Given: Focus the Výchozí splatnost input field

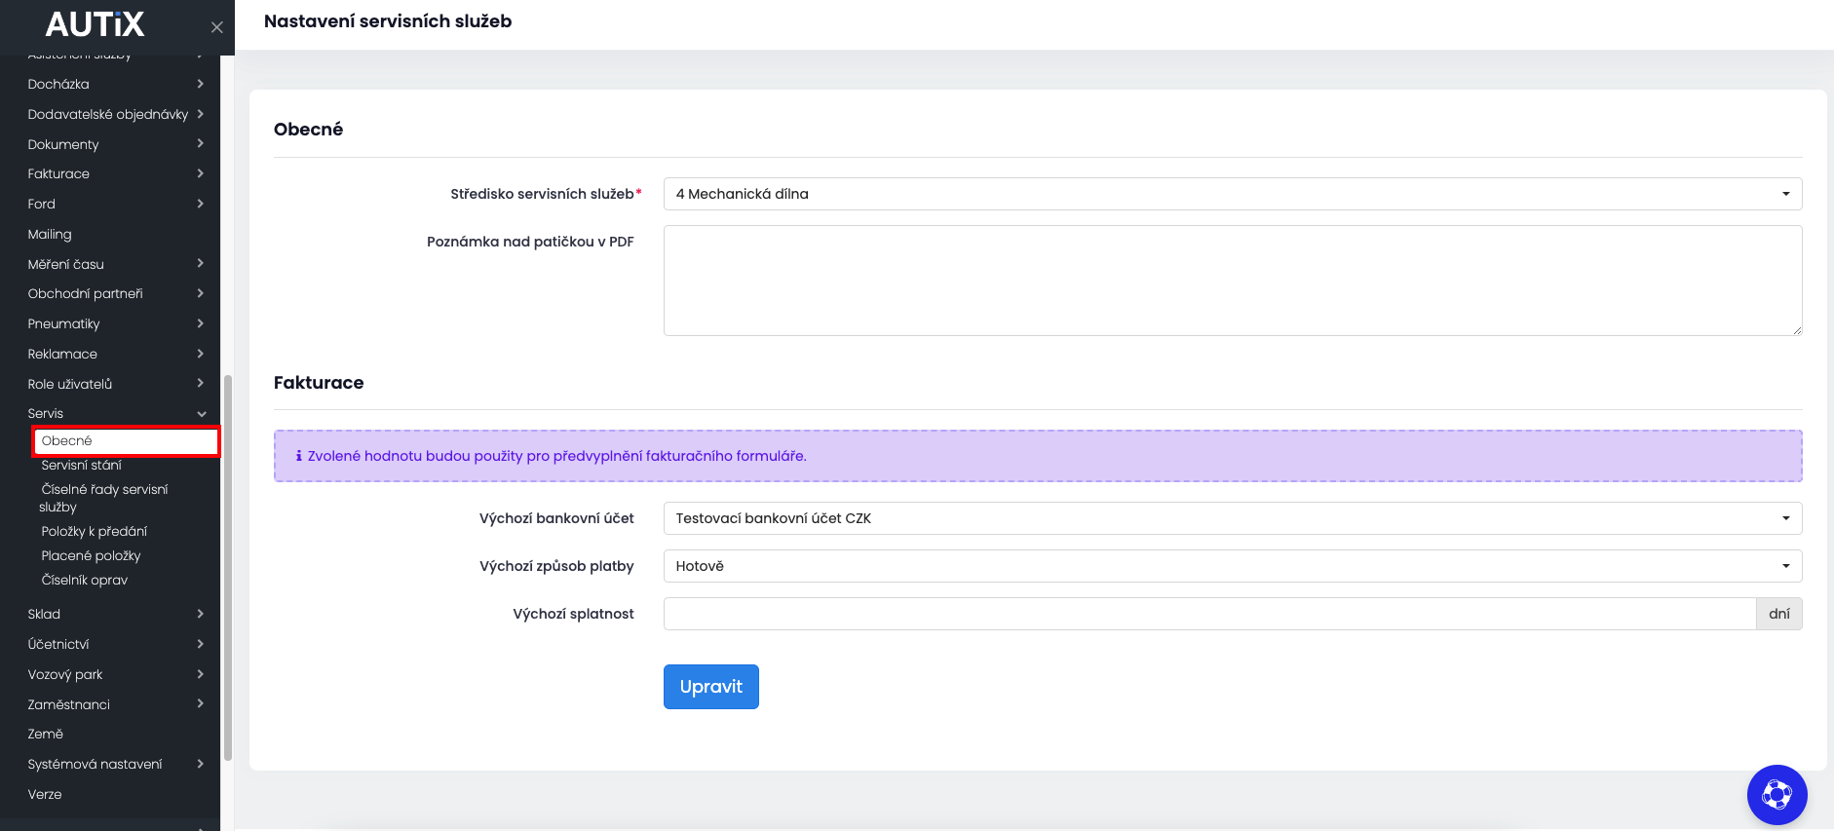Looking at the screenshot, I should tap(1209, 614).
